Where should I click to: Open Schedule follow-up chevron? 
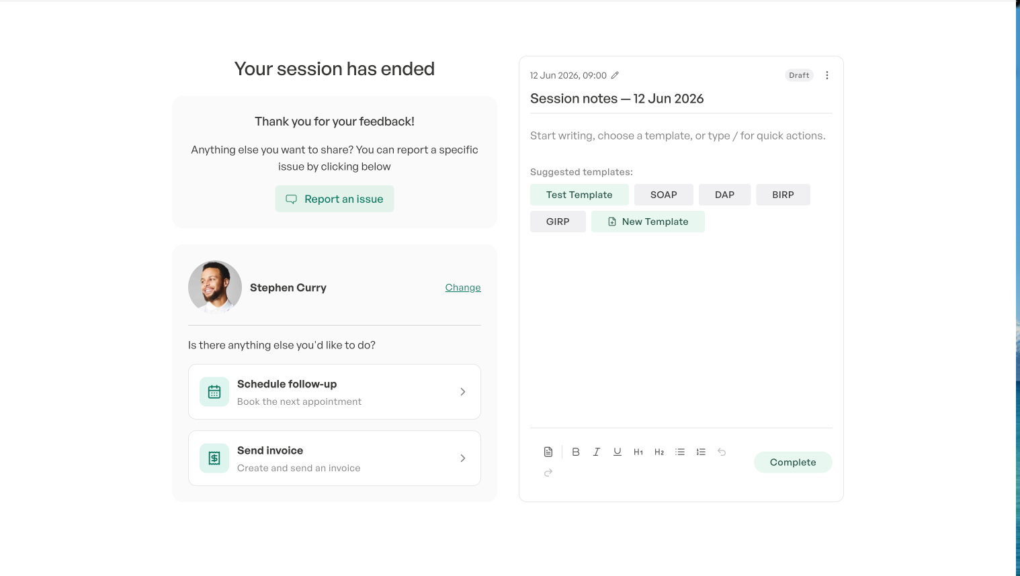point(462,391)
